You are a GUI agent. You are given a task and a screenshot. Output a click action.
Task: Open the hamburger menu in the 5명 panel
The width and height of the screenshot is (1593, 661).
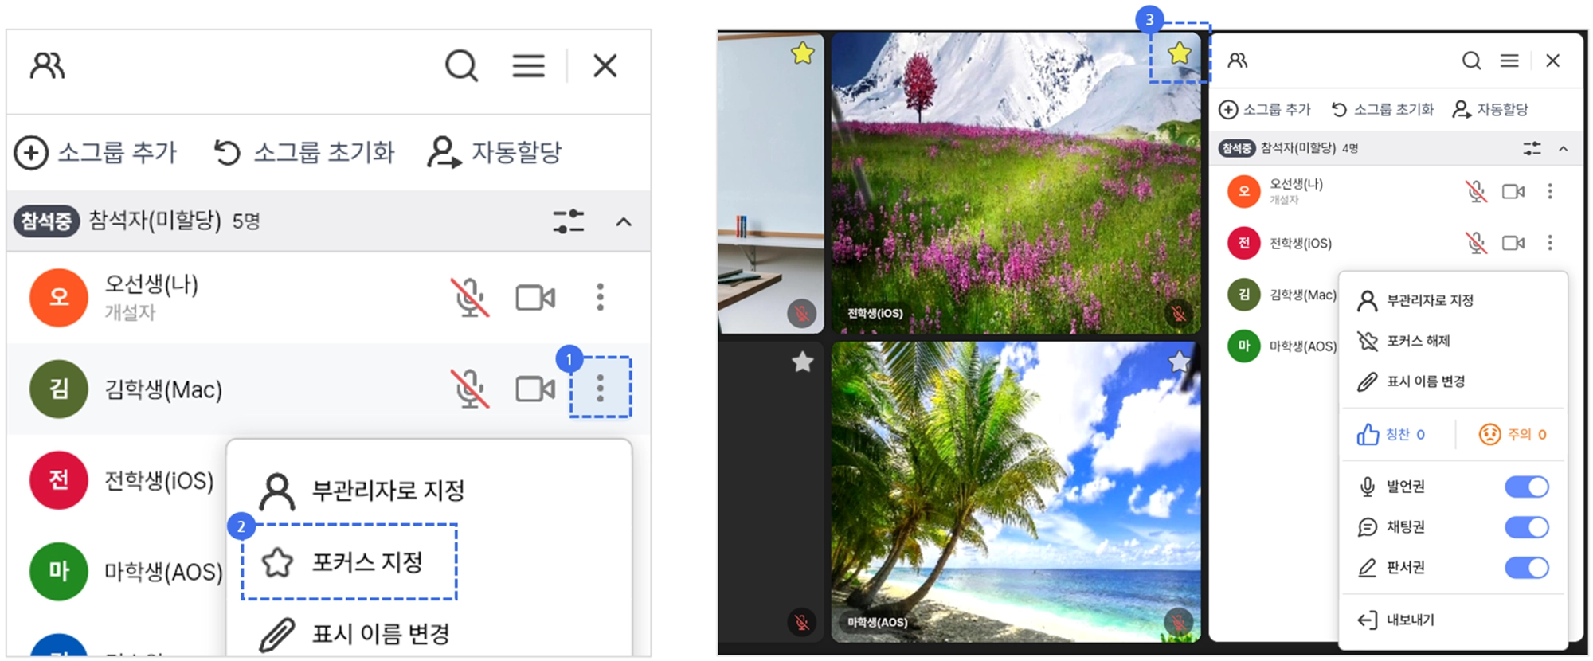point(528,65)
